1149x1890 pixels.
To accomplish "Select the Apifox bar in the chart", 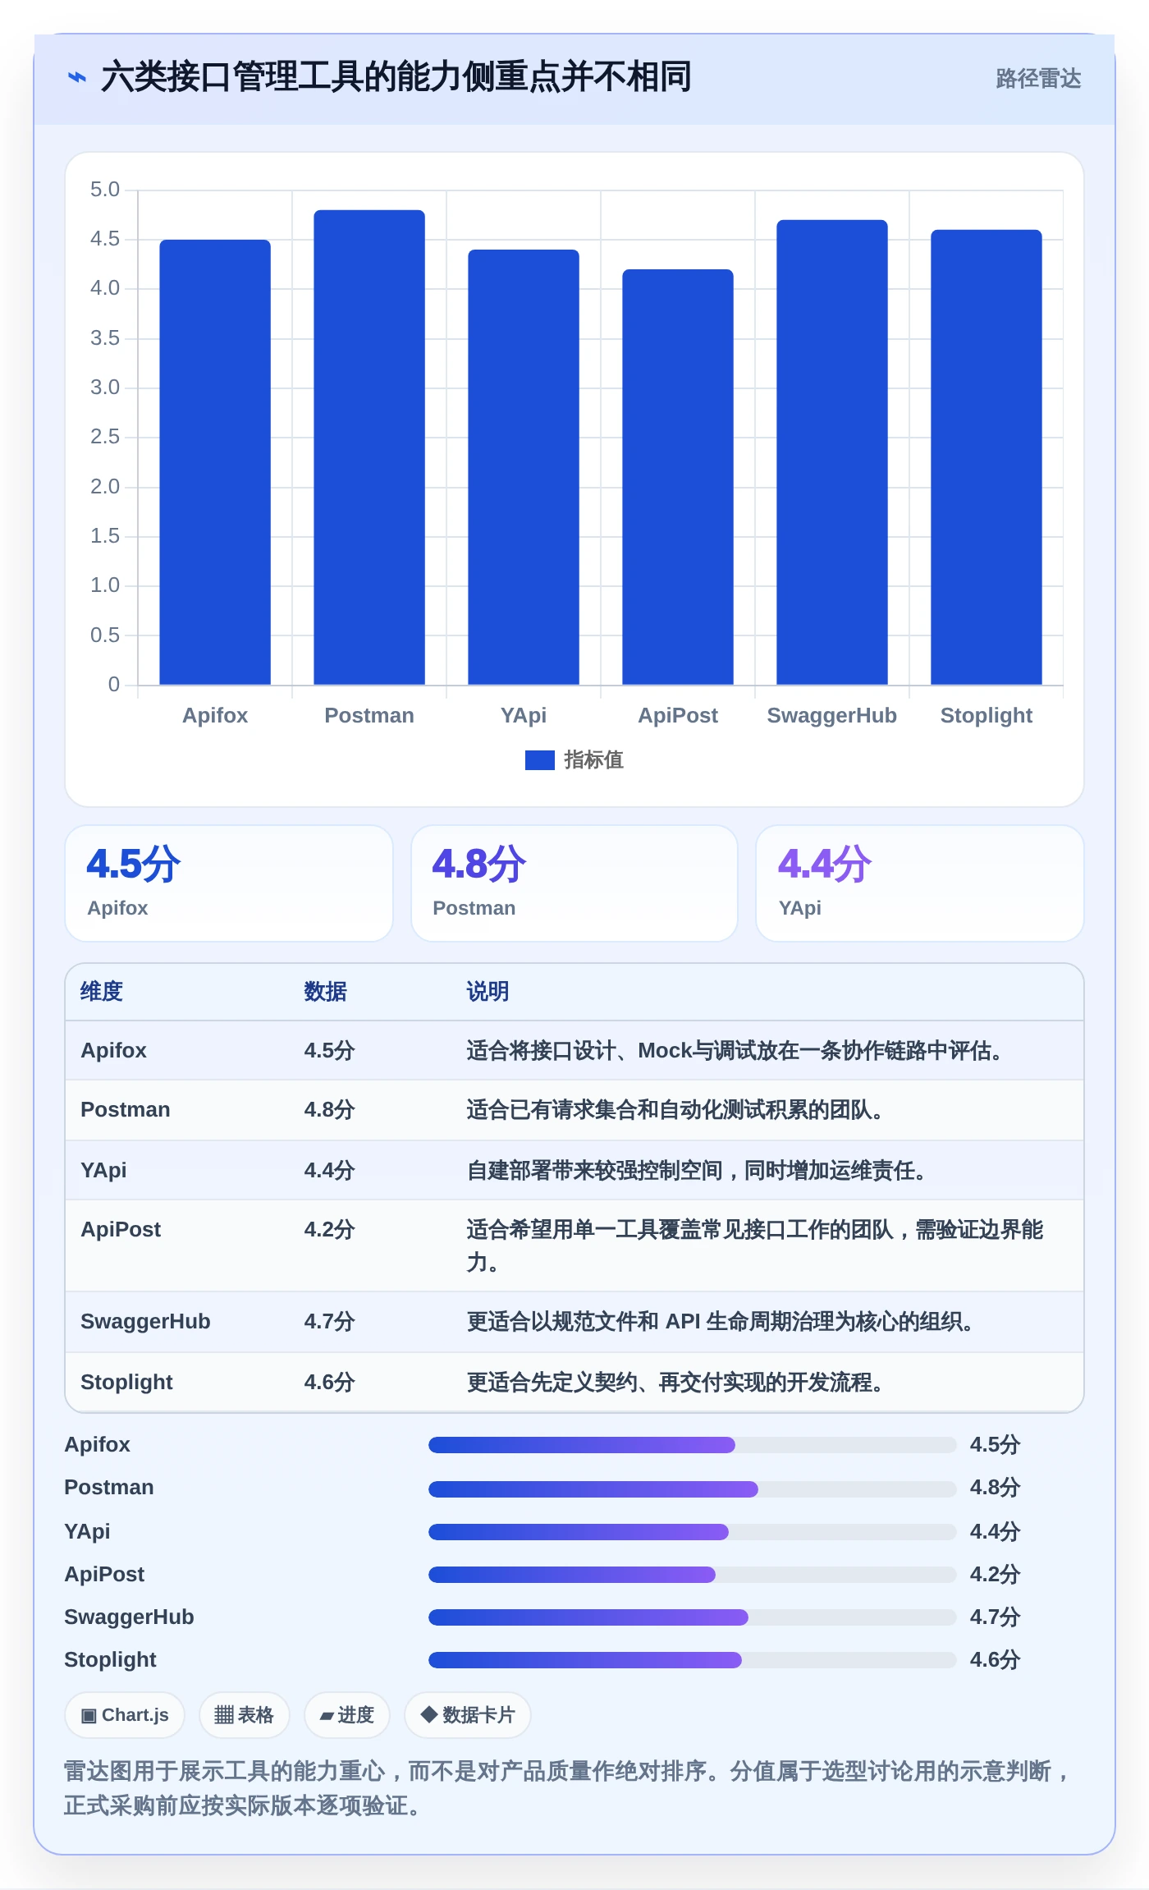I will pos(215,462).
